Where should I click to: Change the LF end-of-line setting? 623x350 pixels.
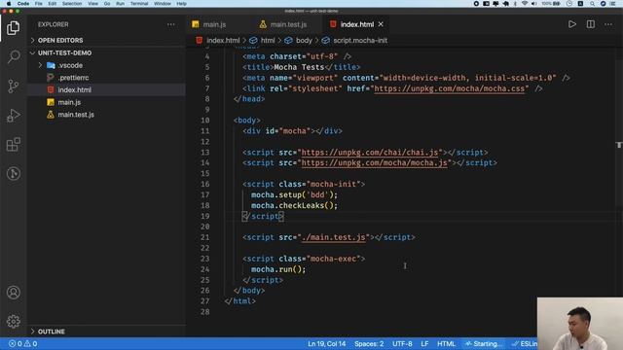pos(424,343)
